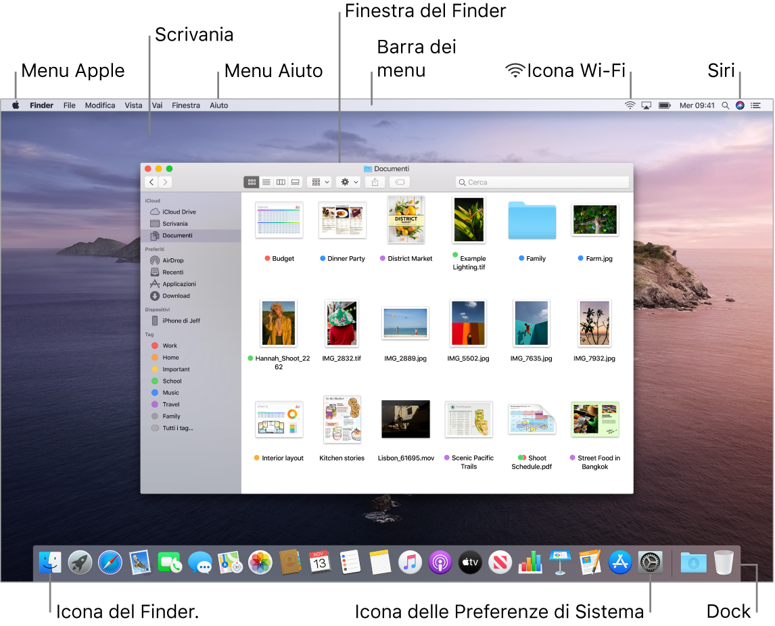Open the group-by dropdown in the toolbar
Screen dimensions: 775x626
tap(319, 181)
